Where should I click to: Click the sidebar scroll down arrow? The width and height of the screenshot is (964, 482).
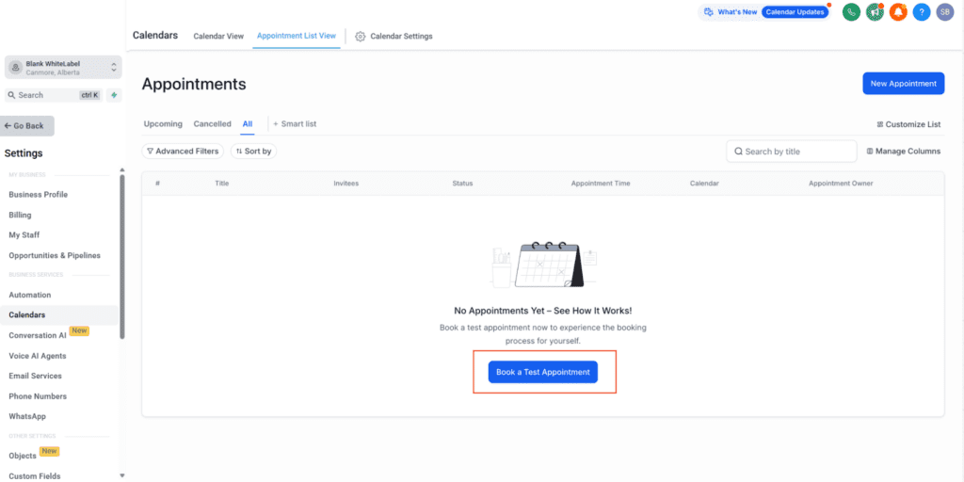pyautogui.click(x=121, y=475)
